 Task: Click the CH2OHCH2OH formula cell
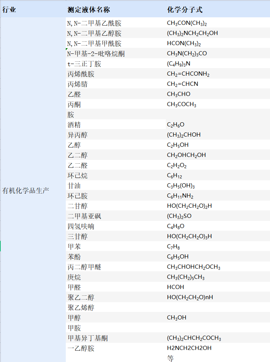click(x=217, y=155)
